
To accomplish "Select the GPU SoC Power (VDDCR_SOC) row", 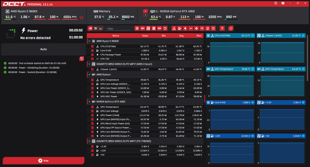I will 145,92.
